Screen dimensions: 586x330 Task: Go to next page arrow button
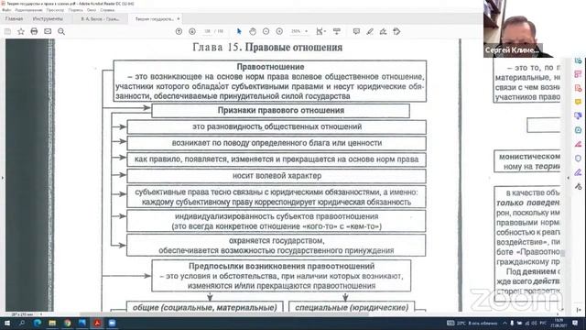(x=192, y=32)
